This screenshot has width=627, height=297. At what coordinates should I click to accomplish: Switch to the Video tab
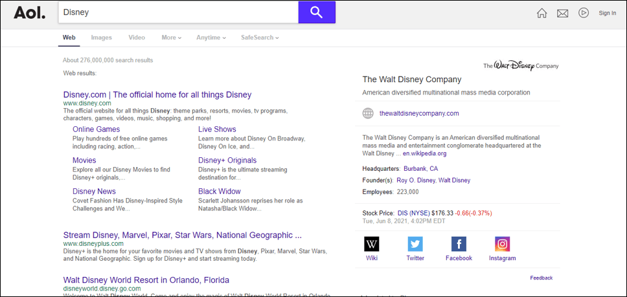pyautogui.click(x=137, y=38)
